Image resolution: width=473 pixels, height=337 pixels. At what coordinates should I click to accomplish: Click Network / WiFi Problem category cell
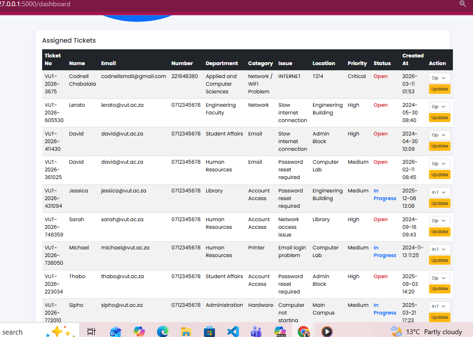tap(260, 84)
